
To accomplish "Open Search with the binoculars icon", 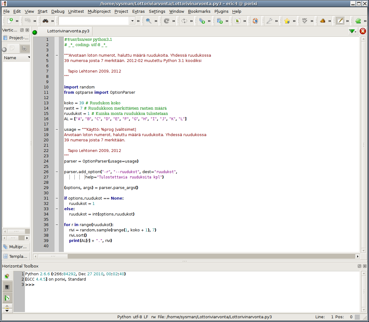I will (45, 21).
